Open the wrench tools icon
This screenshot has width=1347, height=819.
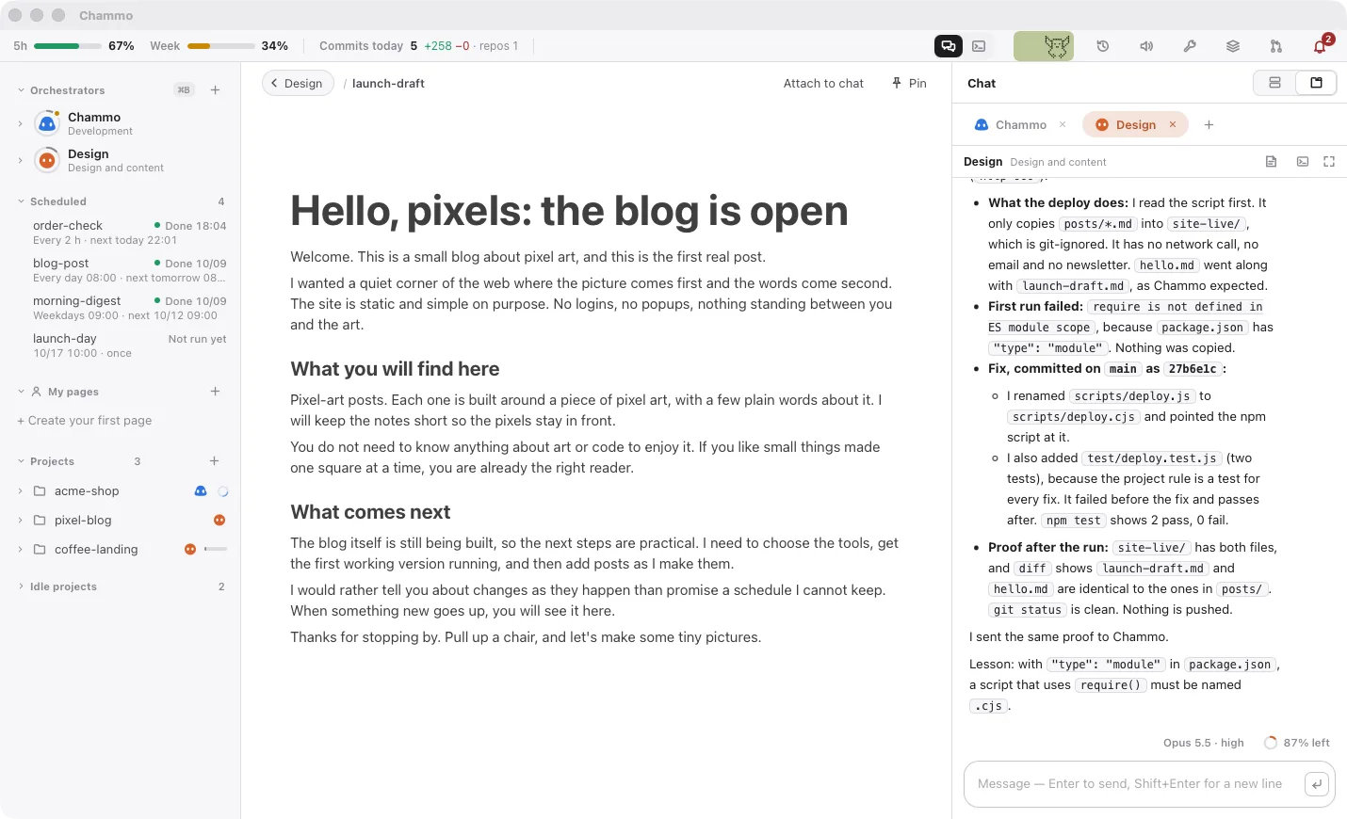pyautogui.click(x=1190, y=46)
